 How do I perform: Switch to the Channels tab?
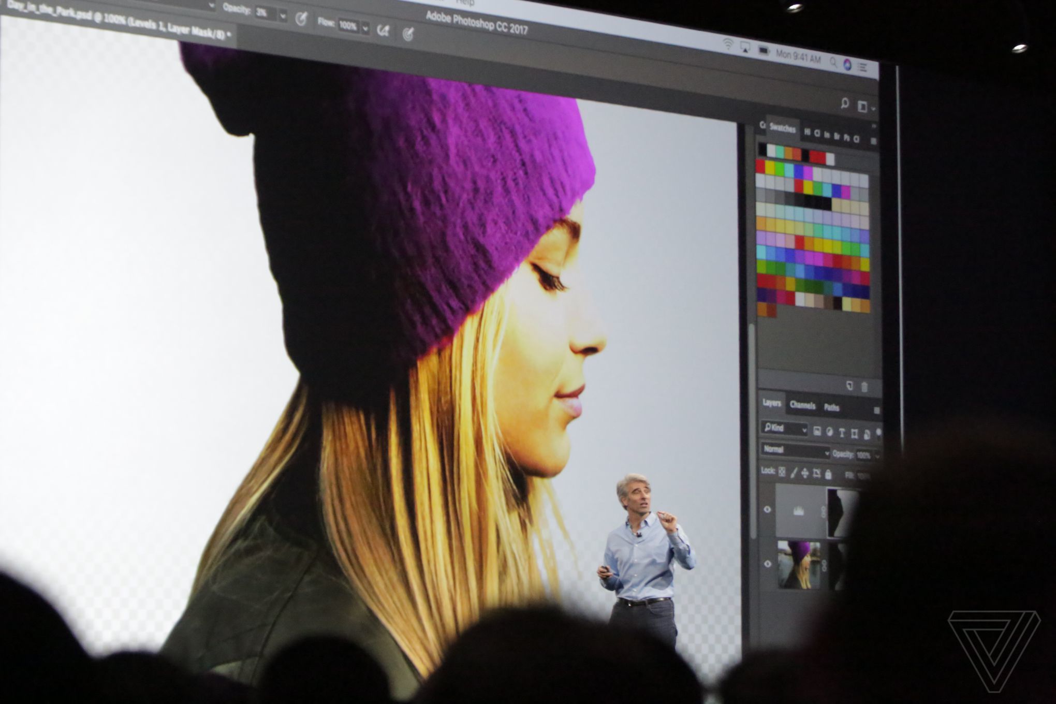point(802,405)
